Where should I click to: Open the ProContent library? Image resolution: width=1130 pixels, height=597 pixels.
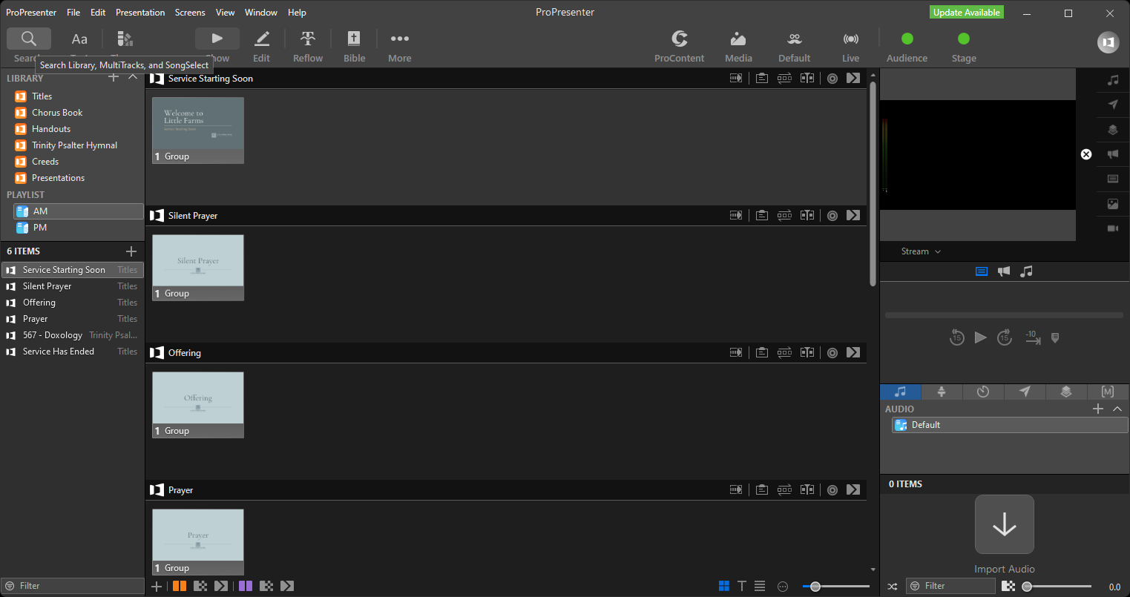click(x=679, y=44)
